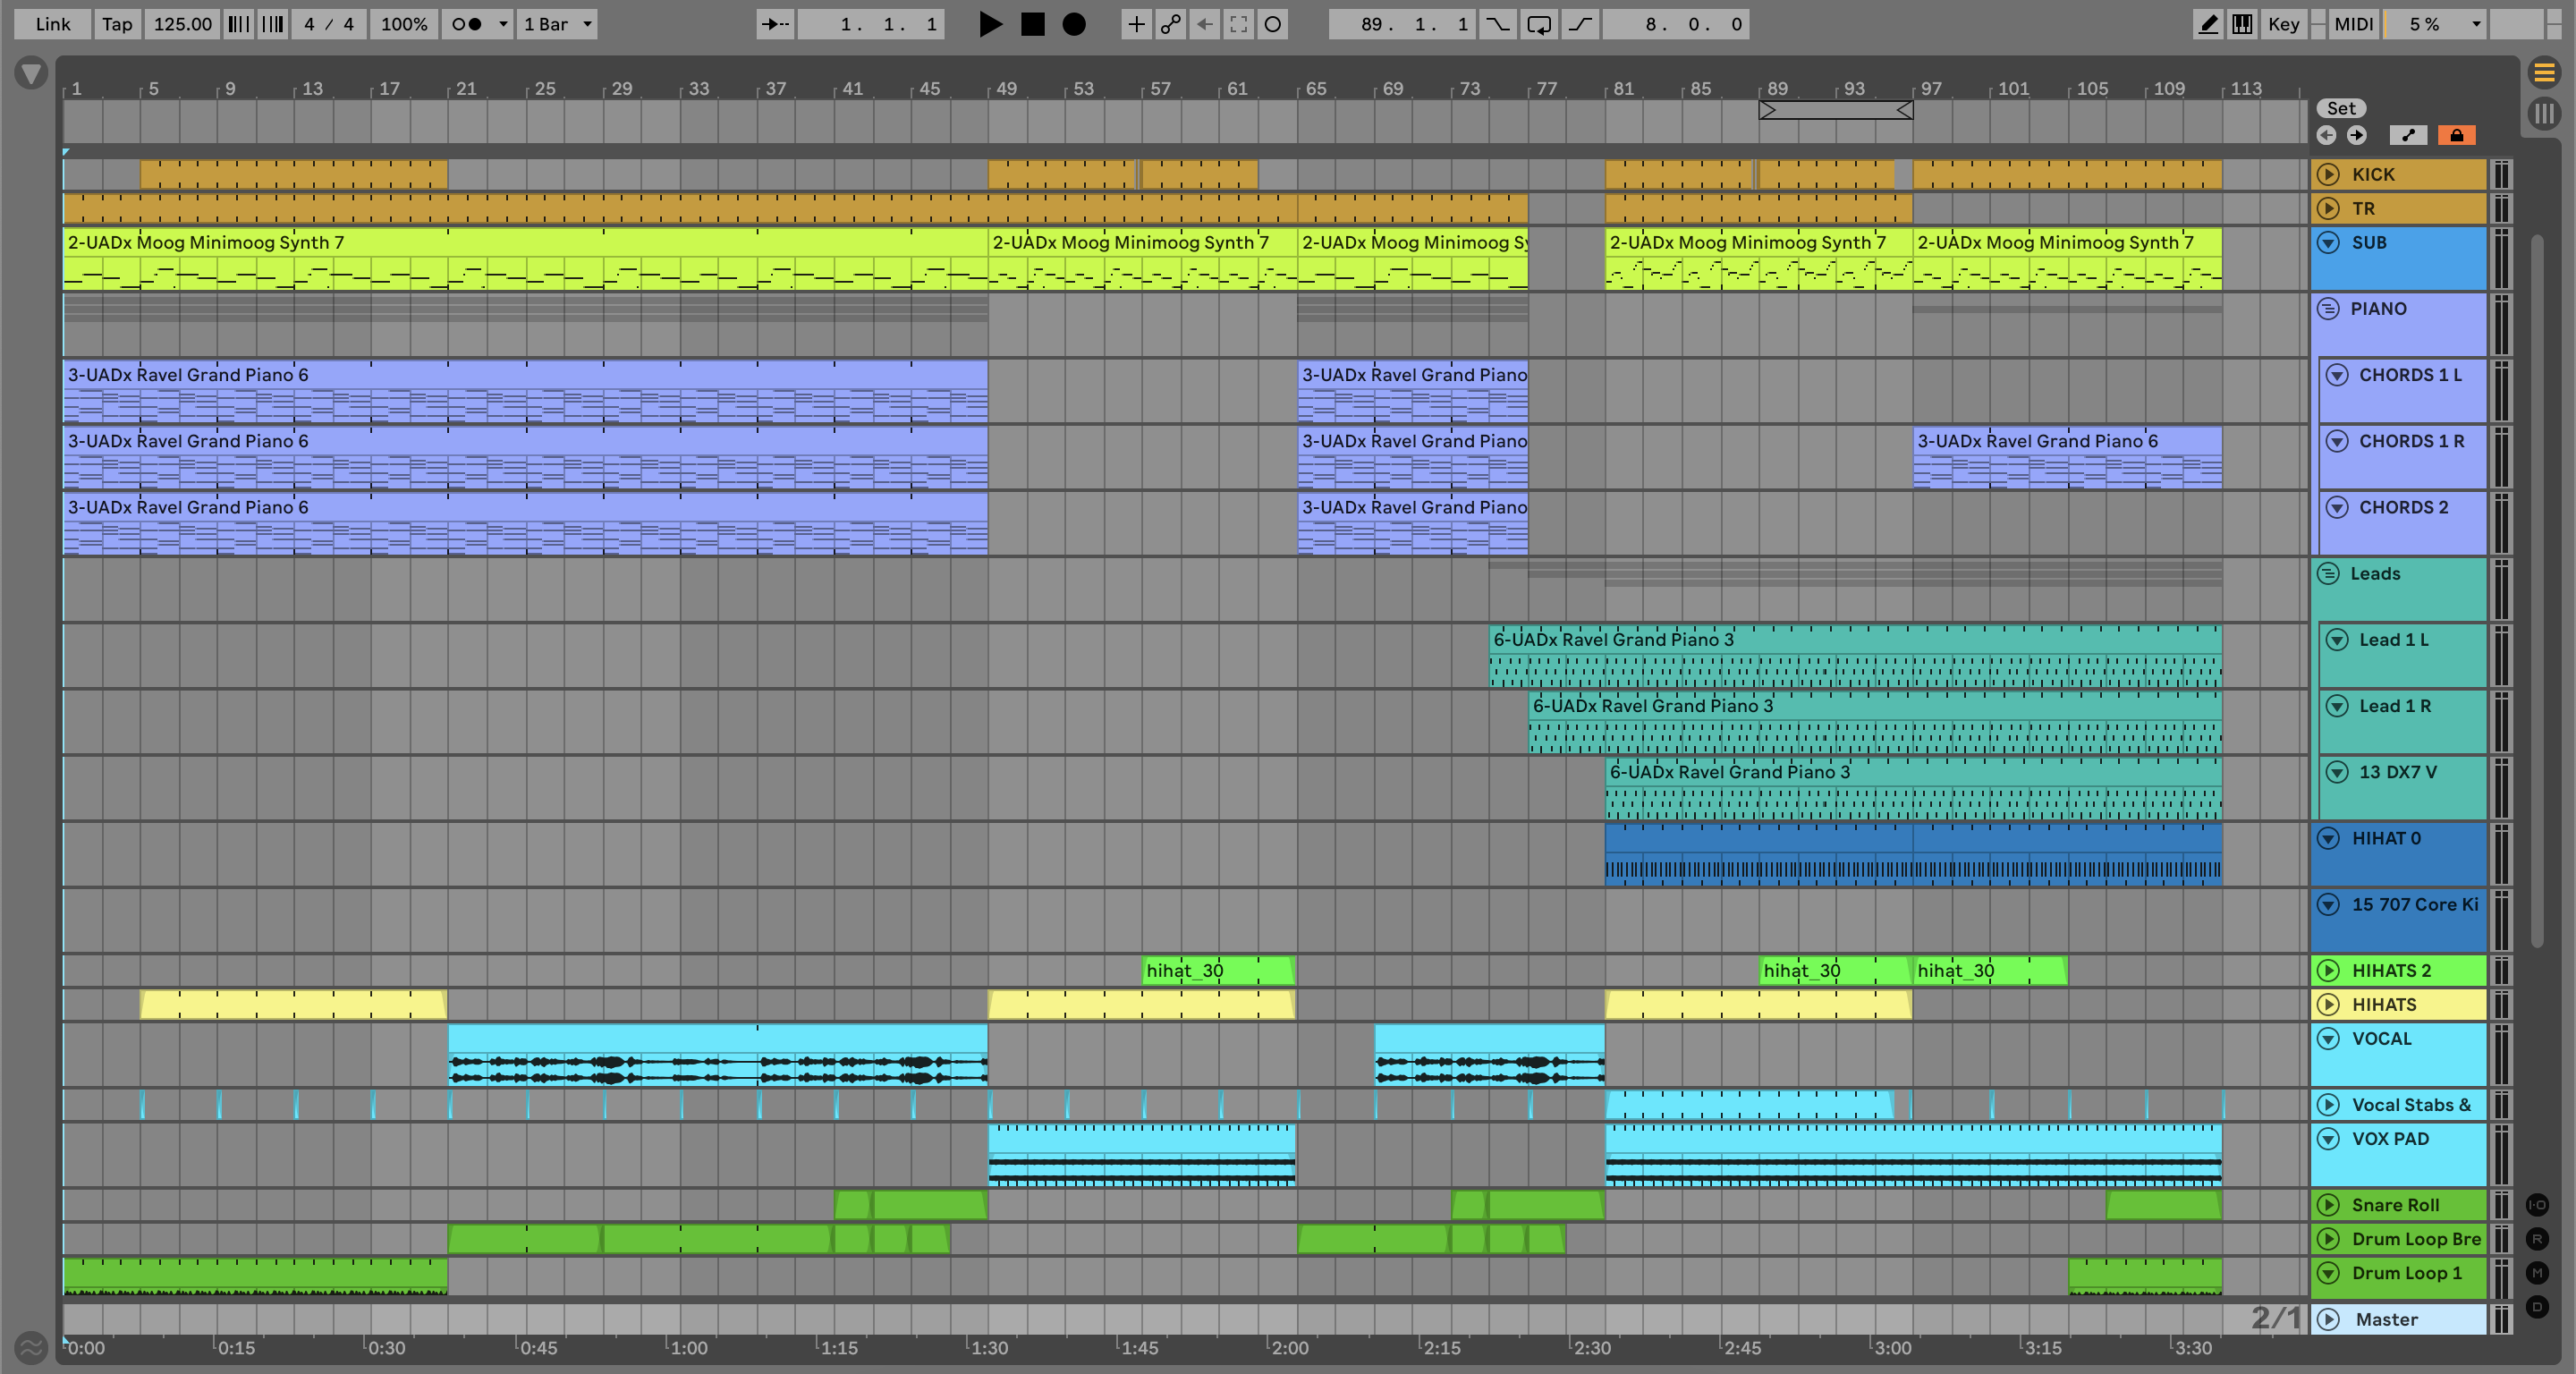Click the hihat_30 clip on HIHATS 2

pos(1217,970)
